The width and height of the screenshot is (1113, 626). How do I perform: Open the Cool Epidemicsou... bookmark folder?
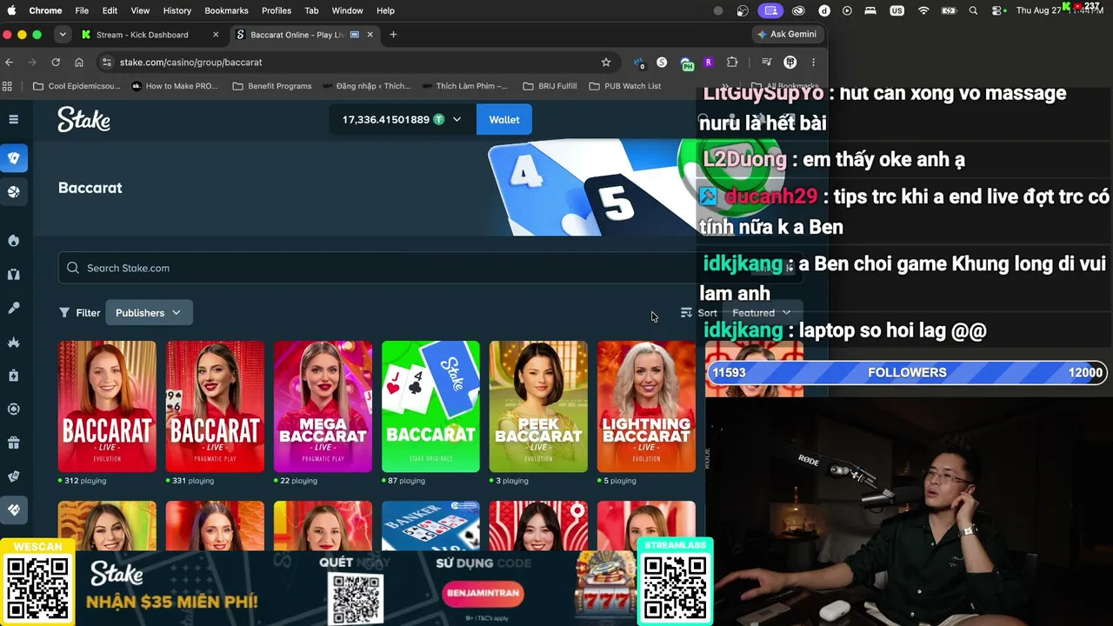pos(77,86)
